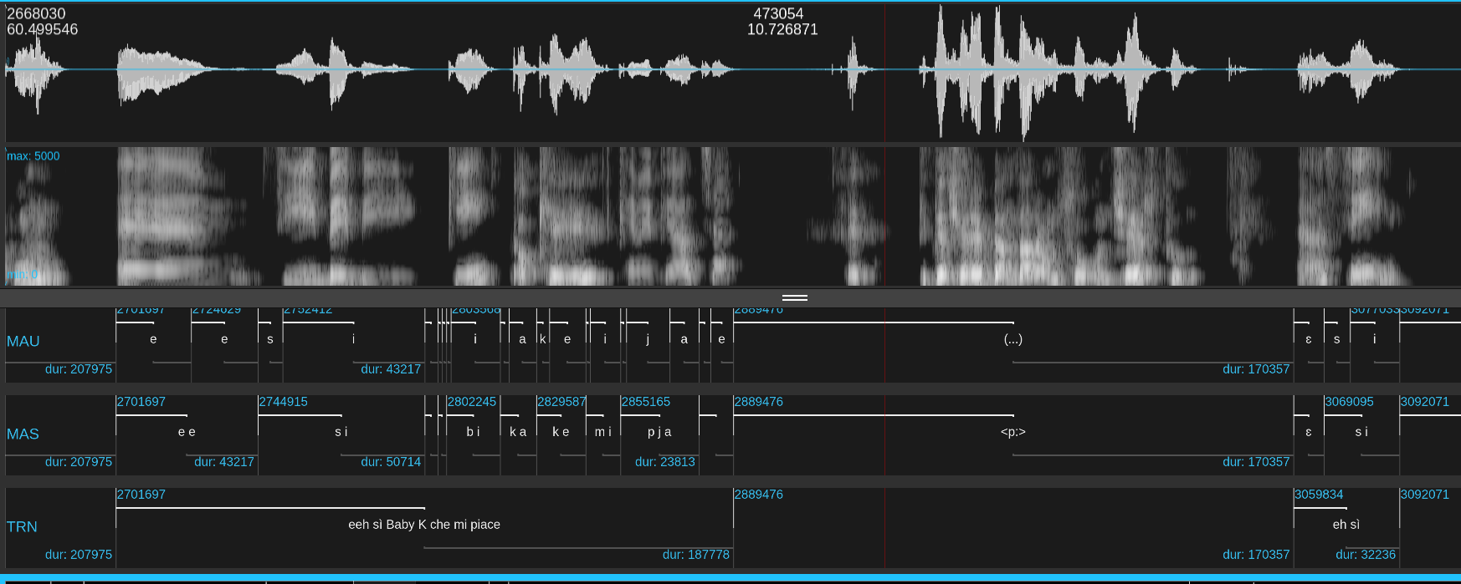Click the TRN level name label

coord(23,527)
